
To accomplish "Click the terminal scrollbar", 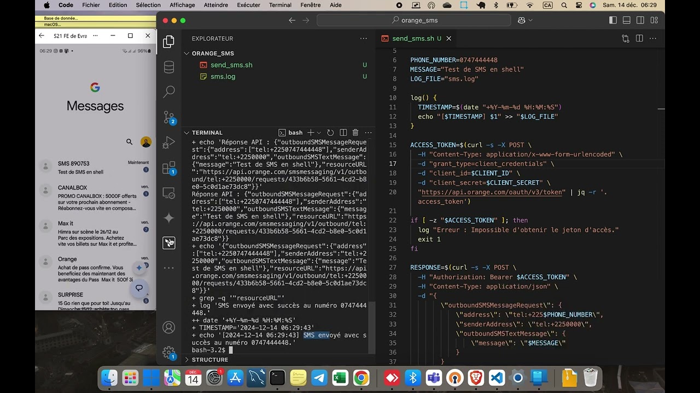I will point(371,327).
